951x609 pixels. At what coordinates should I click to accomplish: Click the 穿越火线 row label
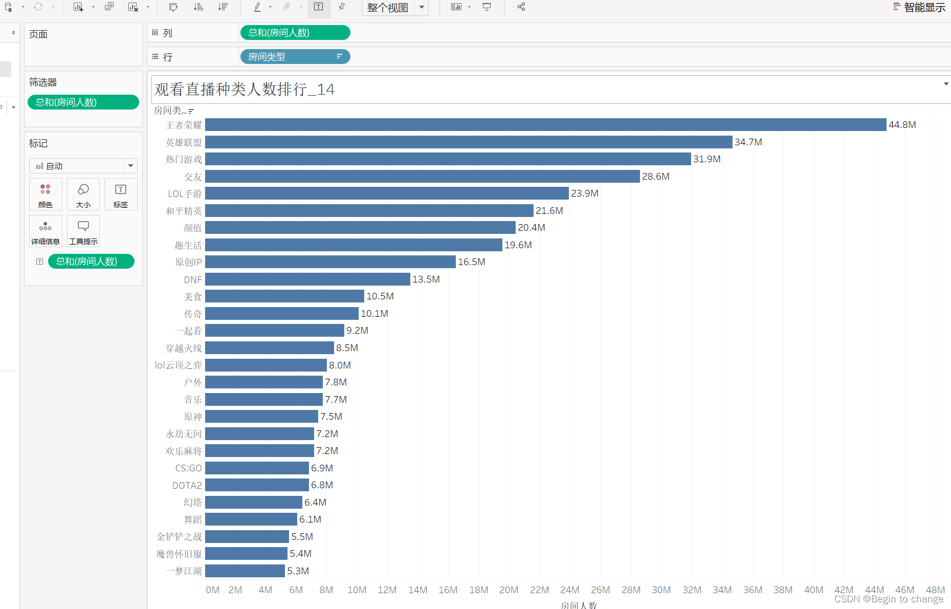[184, 348]
